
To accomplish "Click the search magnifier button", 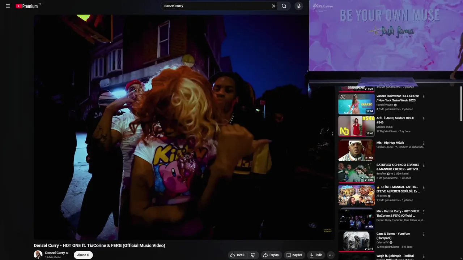I will (284, 6).
